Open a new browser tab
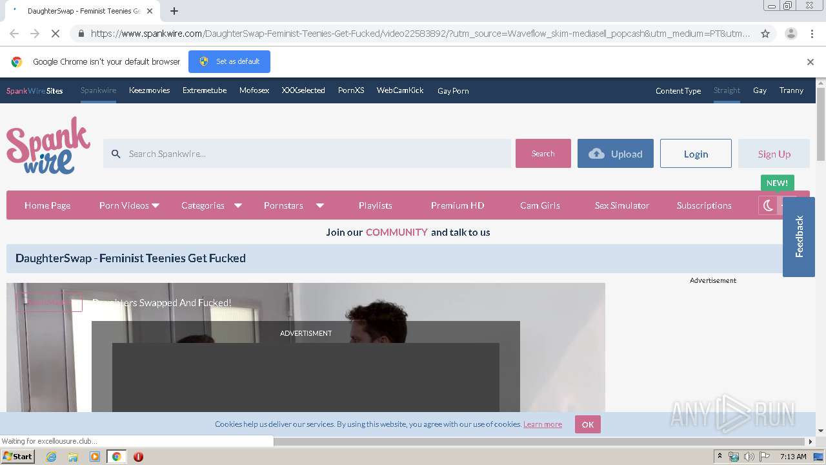This screenshot has height=465, width=826. 174,11
